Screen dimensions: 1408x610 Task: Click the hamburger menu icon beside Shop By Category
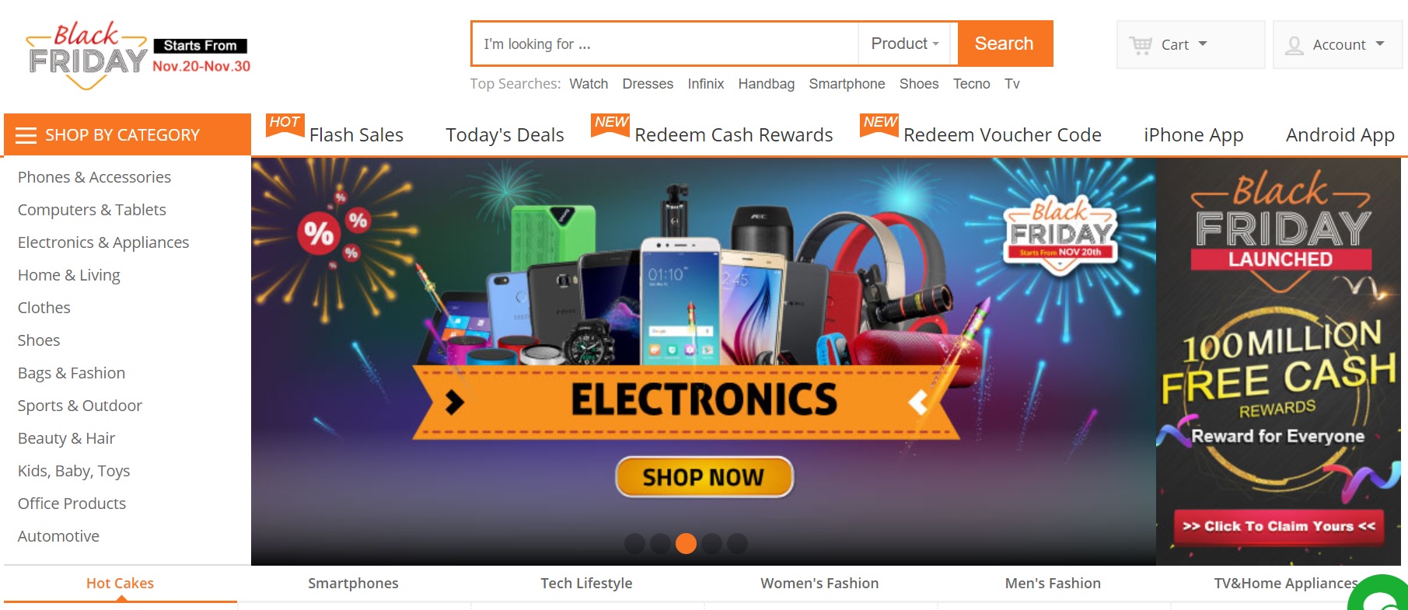(26, 135)
